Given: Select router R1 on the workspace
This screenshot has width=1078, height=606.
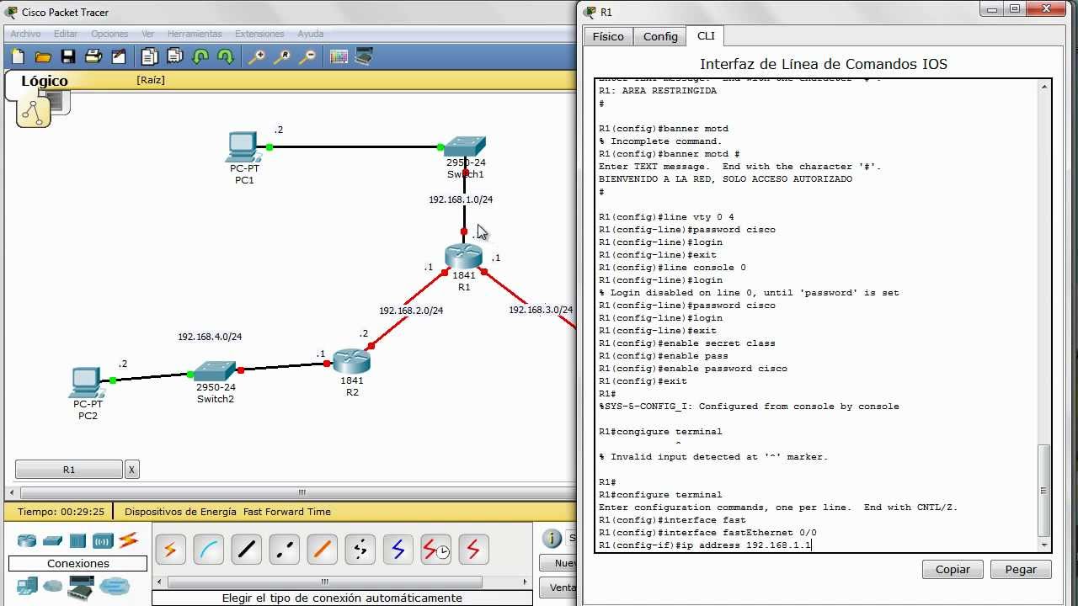Looking at the screenshot, I should tap(464, 256).
